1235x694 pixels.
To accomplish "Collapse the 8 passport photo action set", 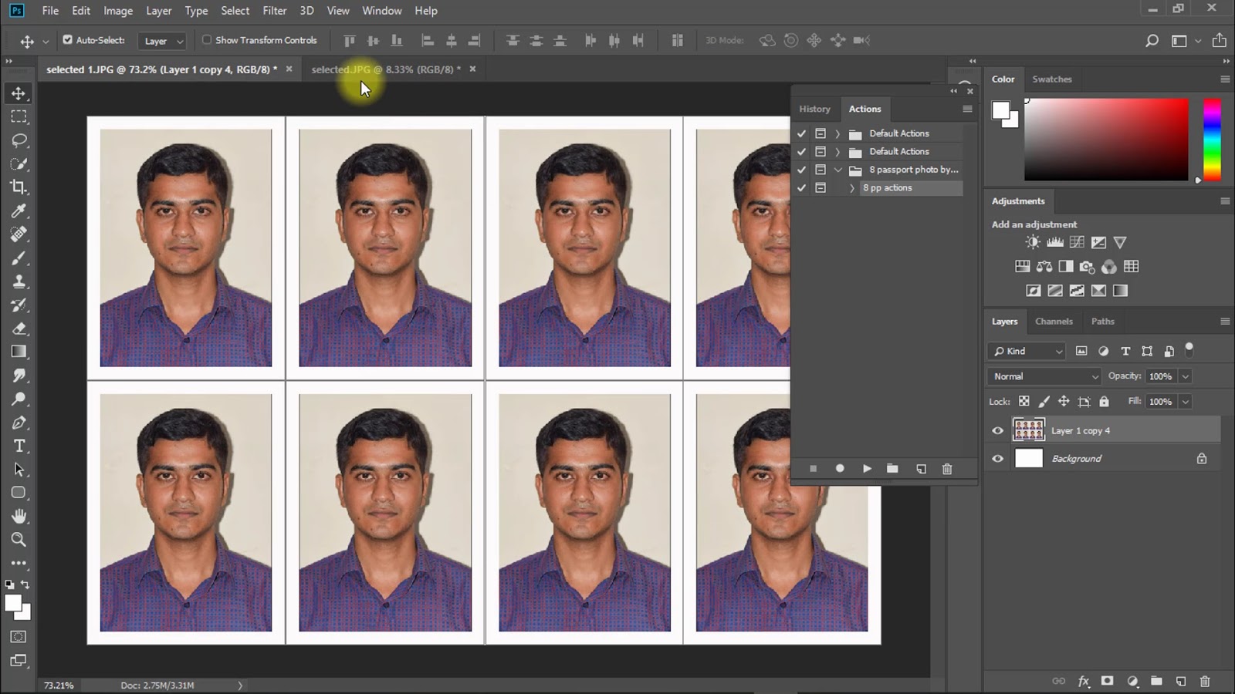I will 837,170.
